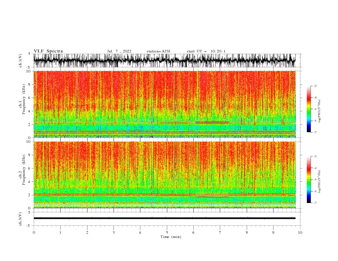The image size is (338, 261).
Task: Click time axis tick label "9"
Action: pyautogui.click(x=273, y=232)
